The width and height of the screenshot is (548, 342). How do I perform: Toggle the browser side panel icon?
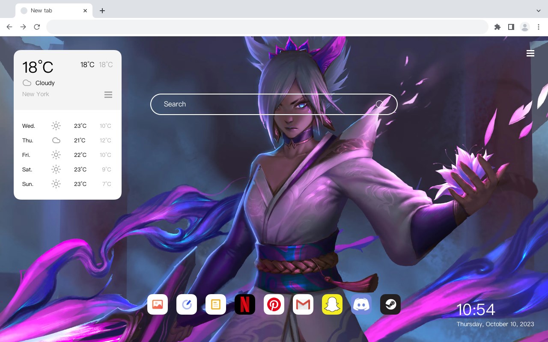point(511,27)
